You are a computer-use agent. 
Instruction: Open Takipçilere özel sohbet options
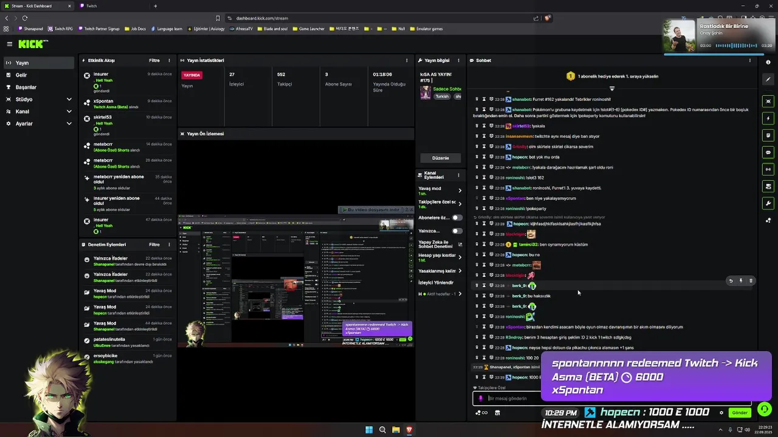(440, 204)
